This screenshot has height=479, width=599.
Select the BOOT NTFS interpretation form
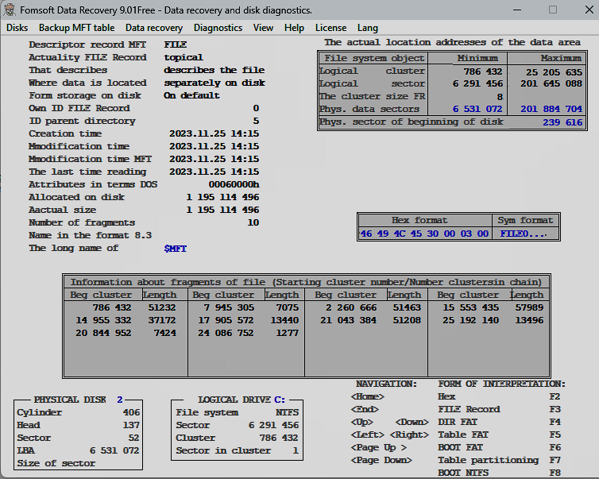[463, 473]
